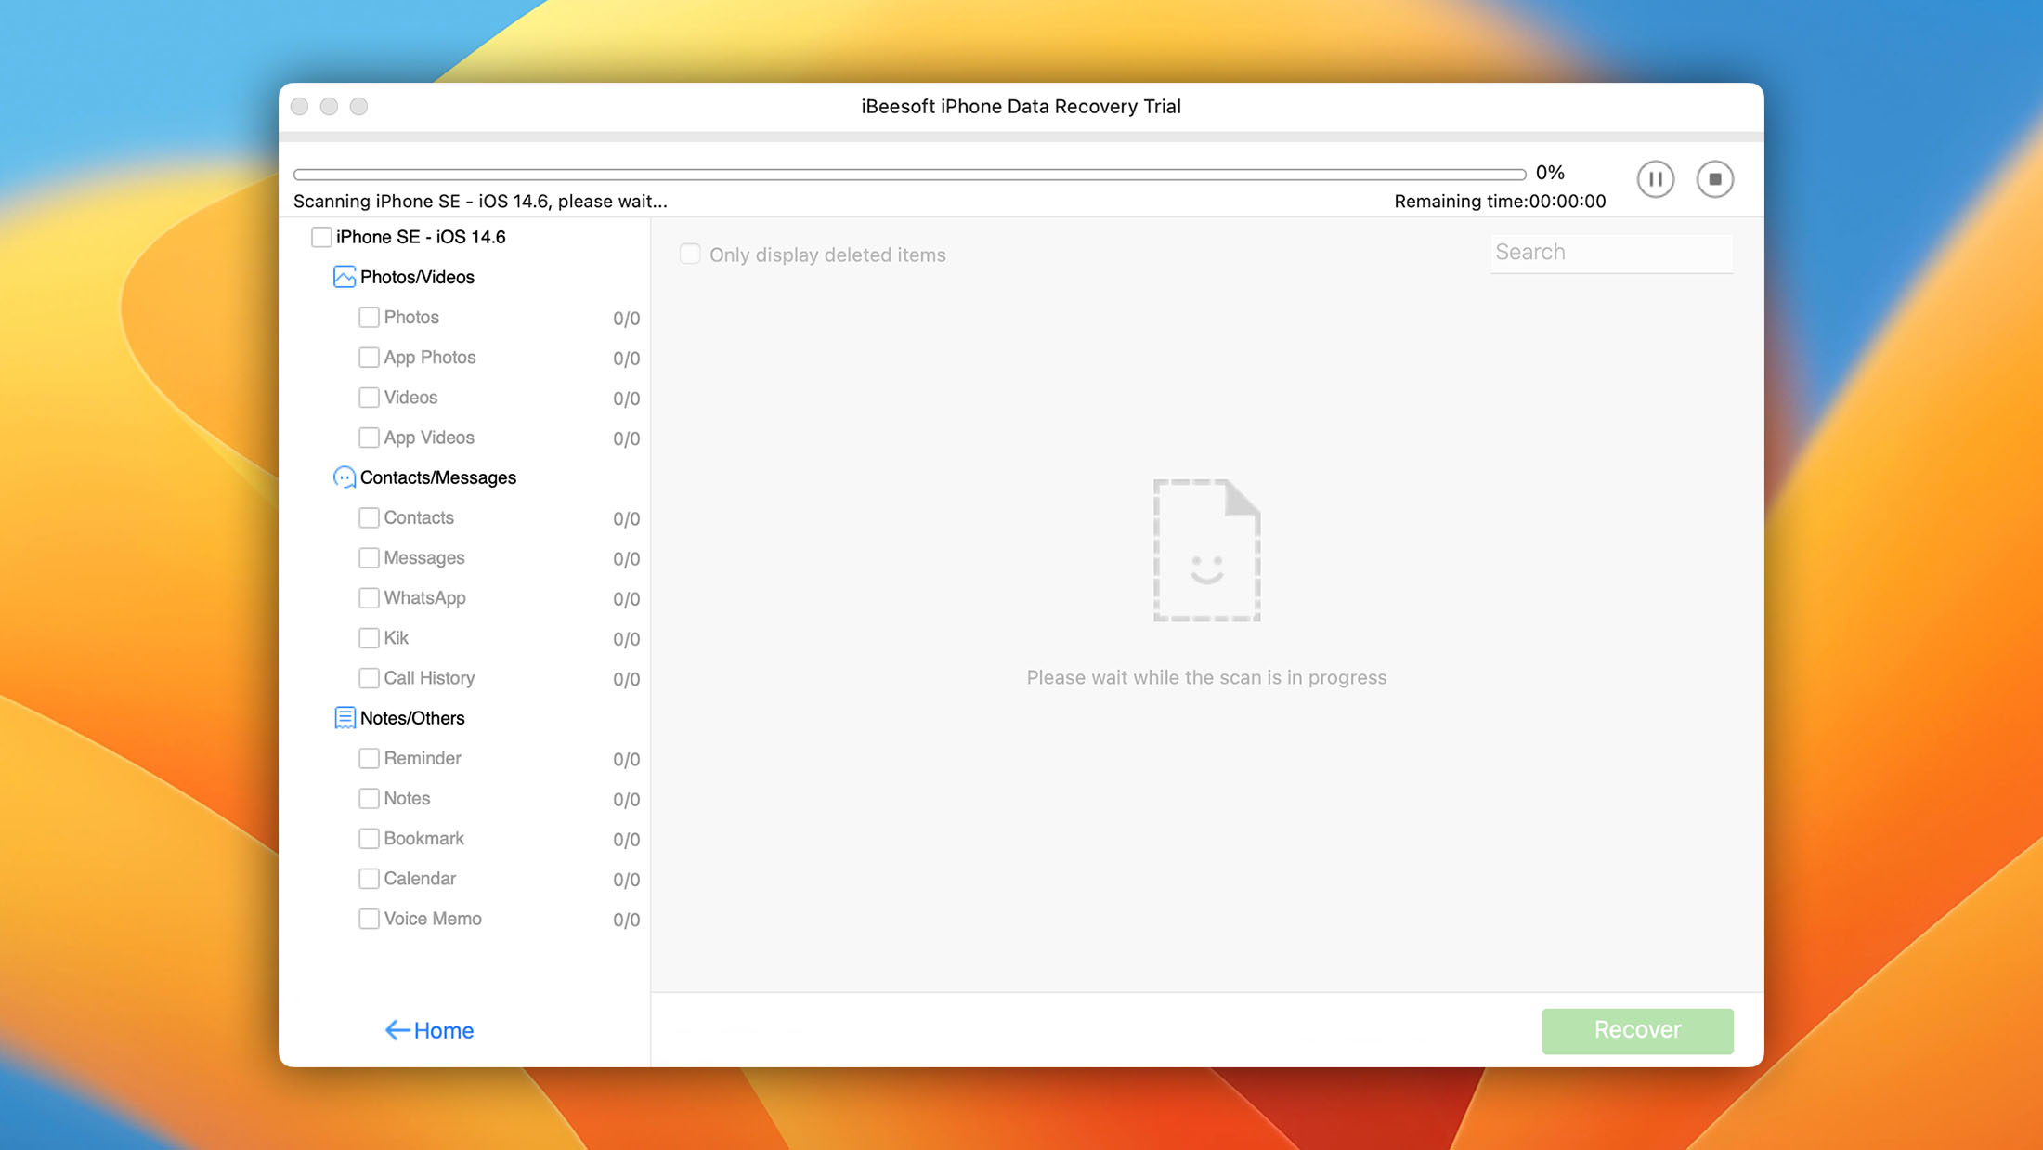Check the App Videos checkbox

click(369, 438)
